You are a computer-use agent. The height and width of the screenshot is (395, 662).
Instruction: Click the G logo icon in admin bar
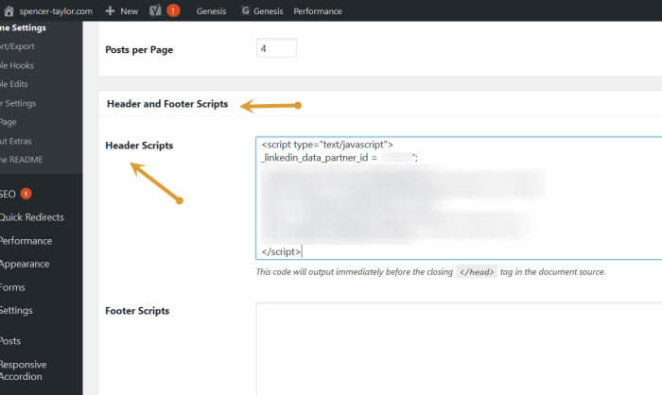245,10
